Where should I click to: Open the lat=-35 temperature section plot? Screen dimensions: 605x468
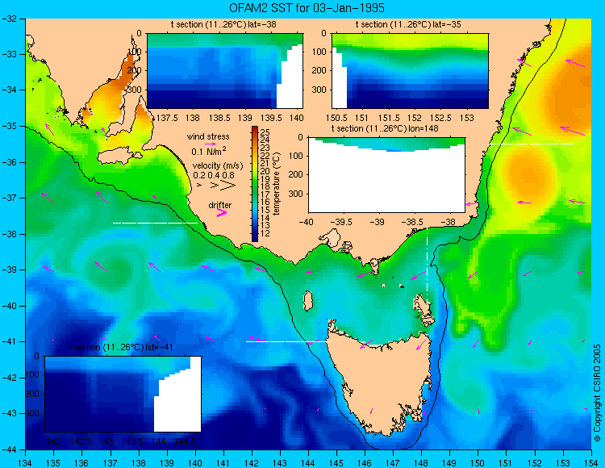point(410,71)
